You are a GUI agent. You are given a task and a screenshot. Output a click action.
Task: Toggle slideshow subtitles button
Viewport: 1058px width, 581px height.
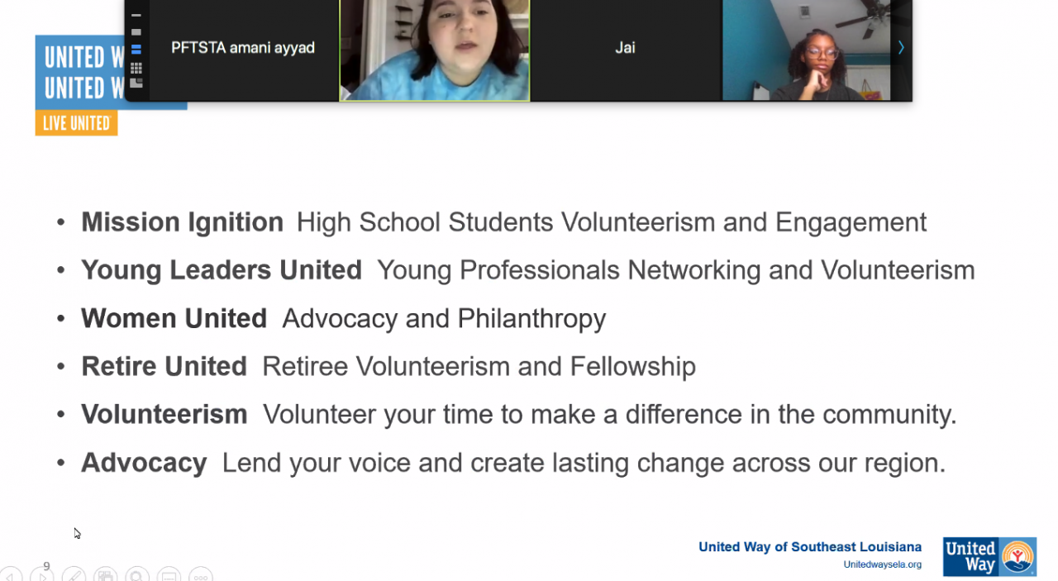[169, 576]
